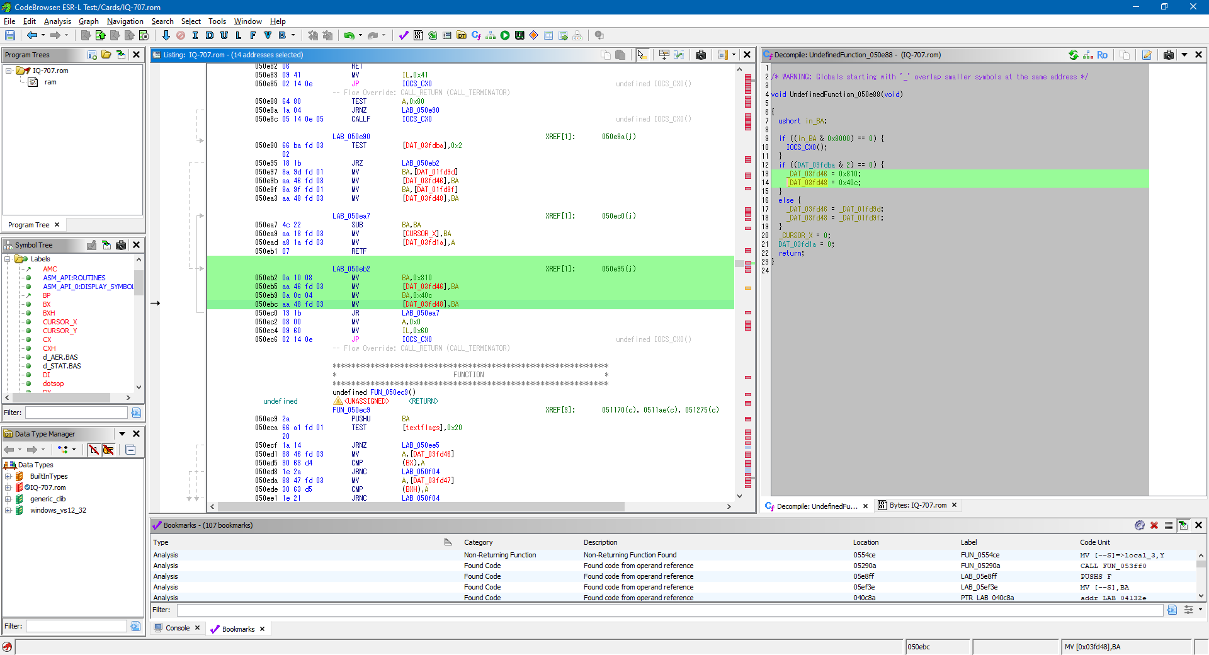Click the LAB_050ea7 operand link in listing
This screenshot has width=1209, height=655.
point(420,313)
